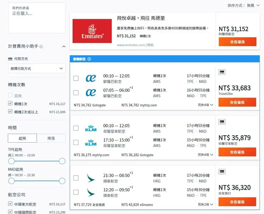Click the Air Europa logo on the 00:10 flight
This screenshot has width=264, height=214.
coord(91,78)
